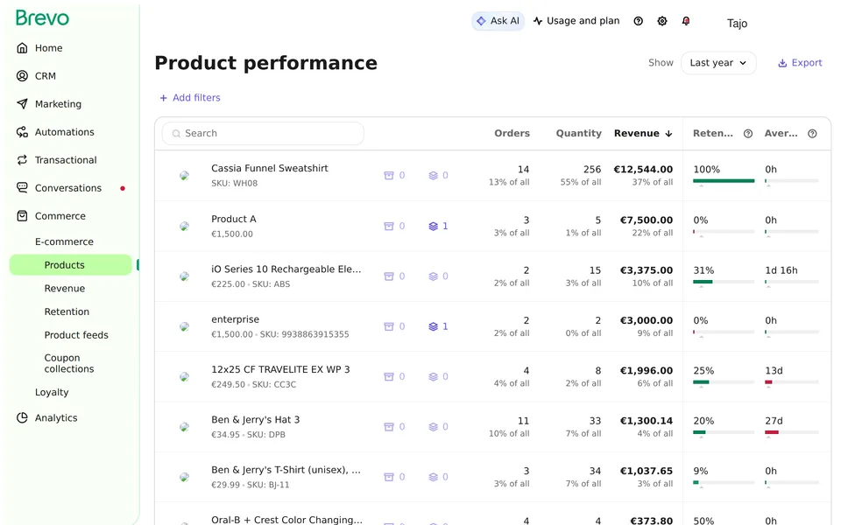The image size is (841, 525).
Task: Click the 27d average bar for Ben & Jerry's Hat 3
Action: tap(792, 432)
